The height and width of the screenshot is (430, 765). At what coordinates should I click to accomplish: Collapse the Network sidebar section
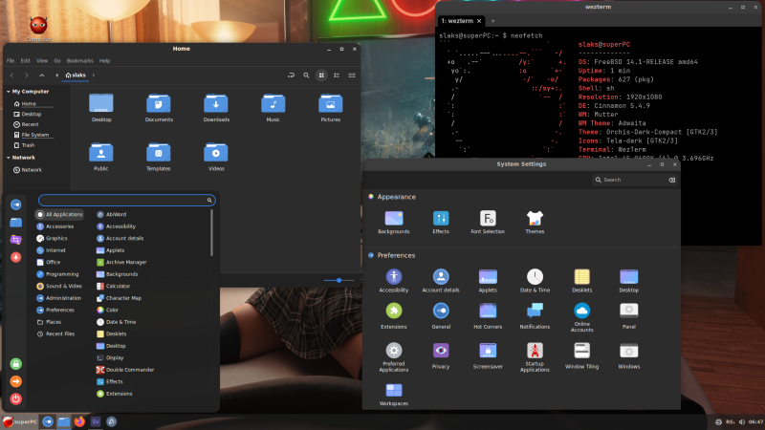[x=9, y=158]
